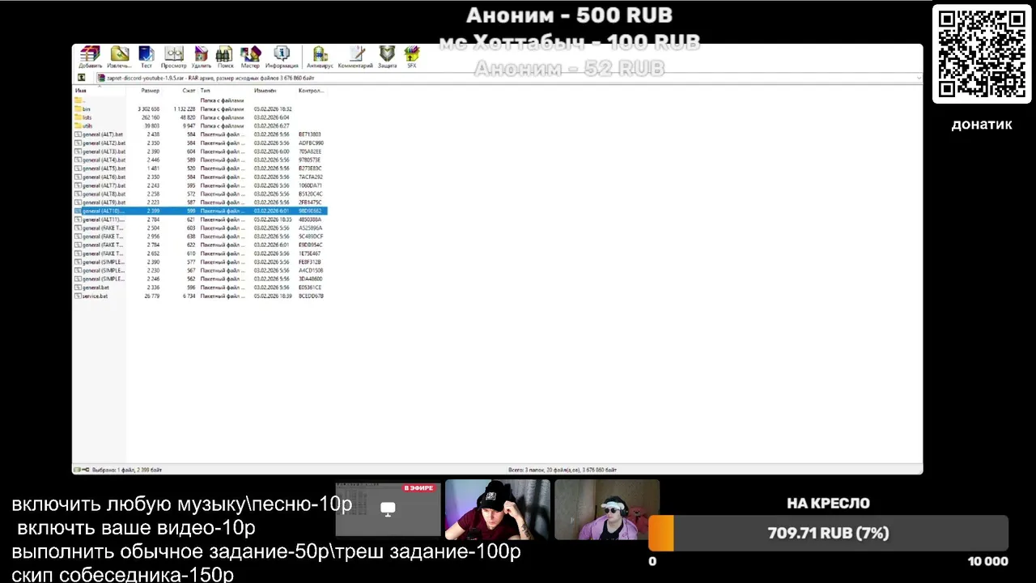Select the file with checksum 1E75E467
This screenshot has width=1036, height=583.
(x=199, y=253)
